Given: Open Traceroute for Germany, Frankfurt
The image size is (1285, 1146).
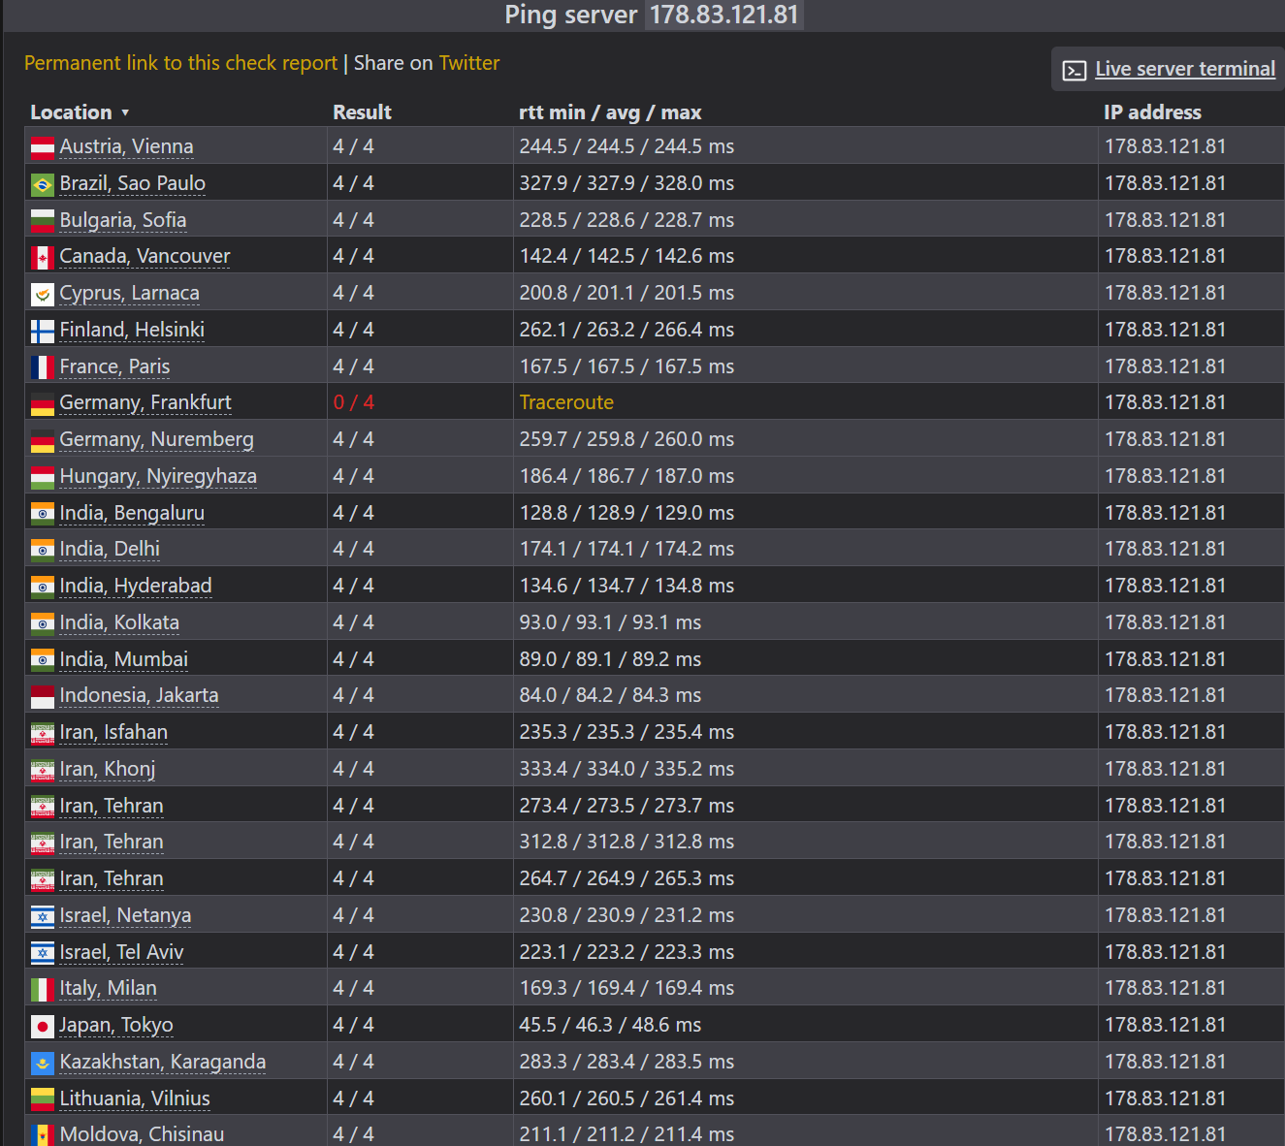Looking at the screenshot, I should [566, 402].
